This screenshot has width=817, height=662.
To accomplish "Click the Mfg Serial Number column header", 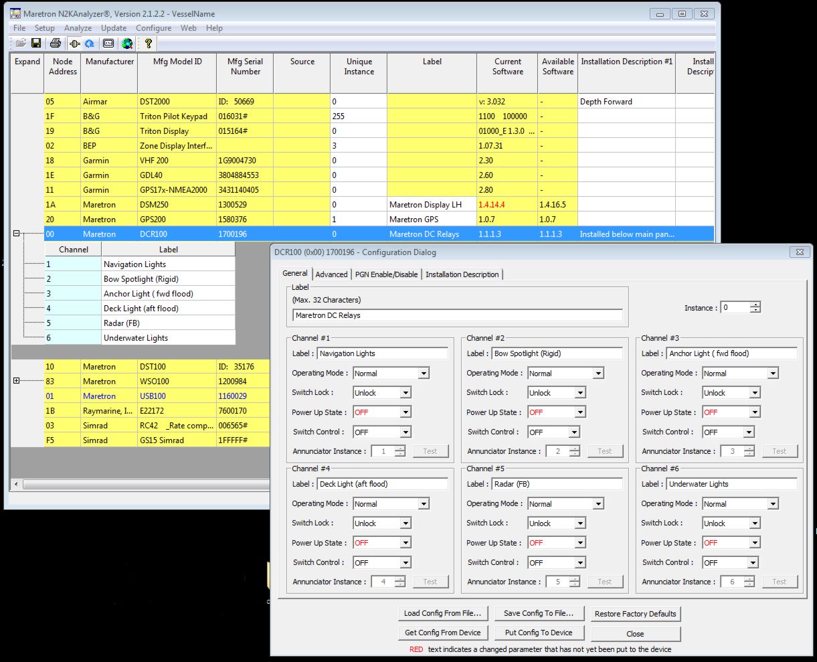I will pos(245,73).
